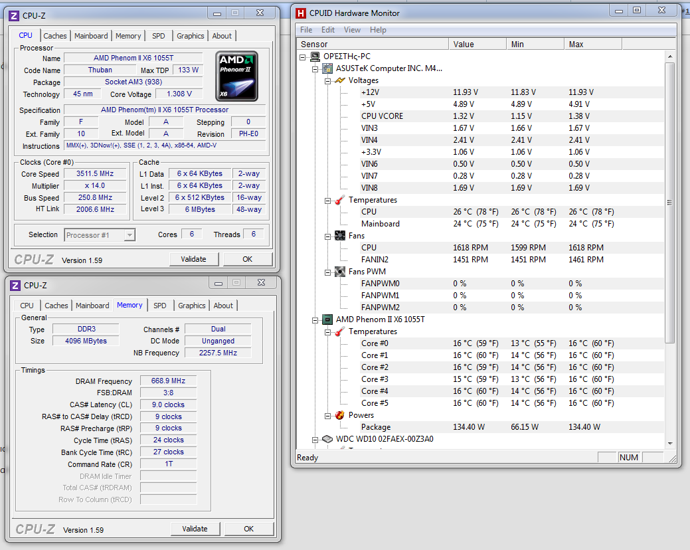Image resolution: width=690 pixels, height=550 pixels.
Task: Click the Core Speed value 3511.5 MHz
Action: pos(95,174)
